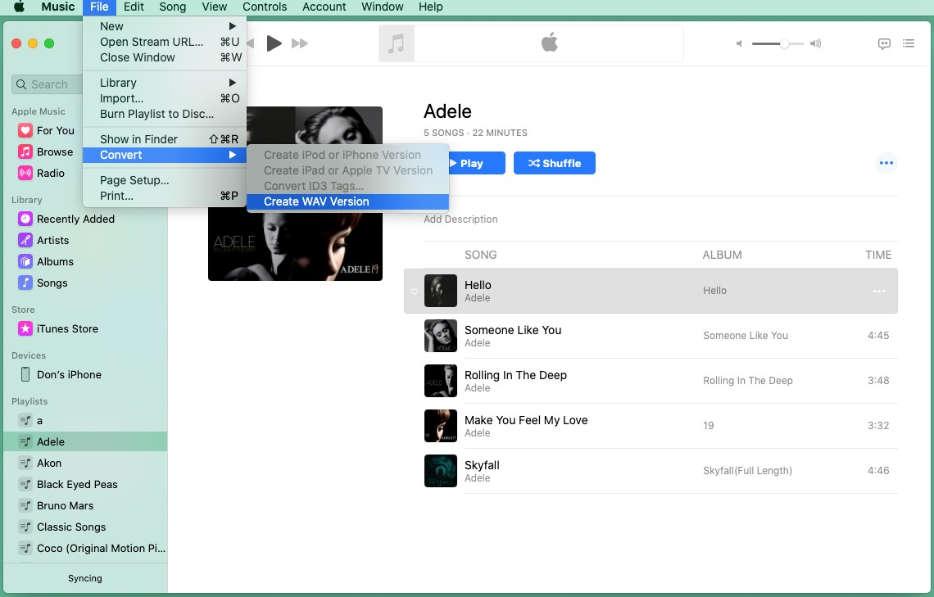This screenshot has width=934, height=597.
Task: Open the Apple menu
Action: click(x=19, y=7)
